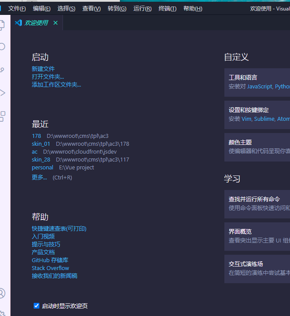
Task: Click the 添加工作区文件夹... link
Action: (x=56, y=84)
